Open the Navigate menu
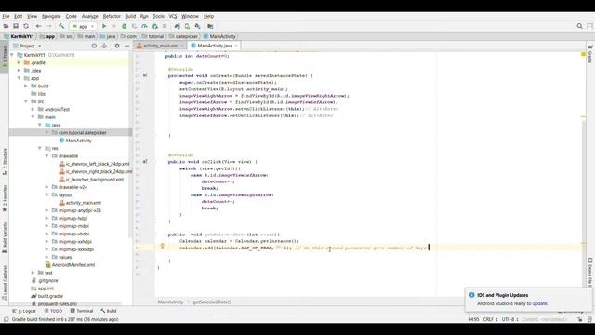595x335 pixels. pos(51,16)
